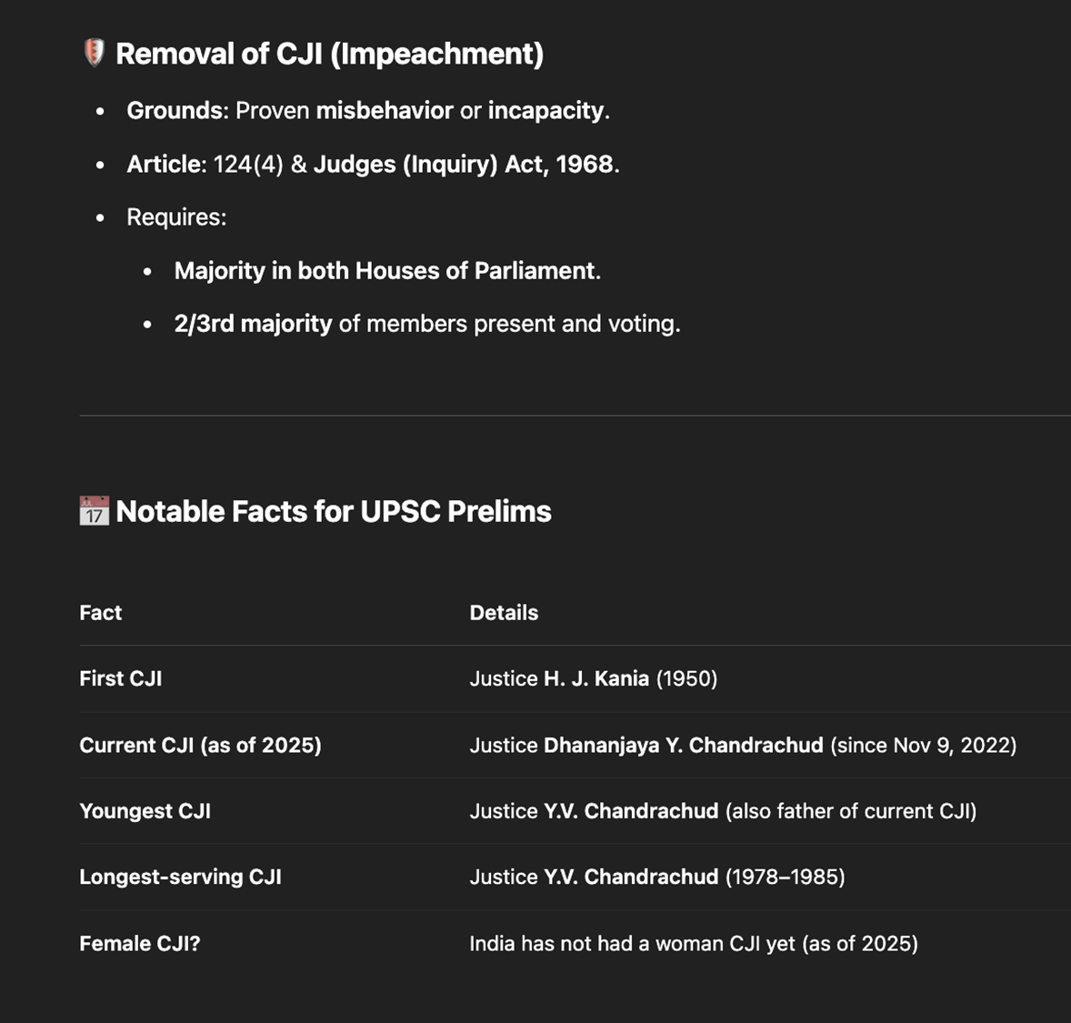Click the Youngest CJI row label

click(x=145, y=811)
